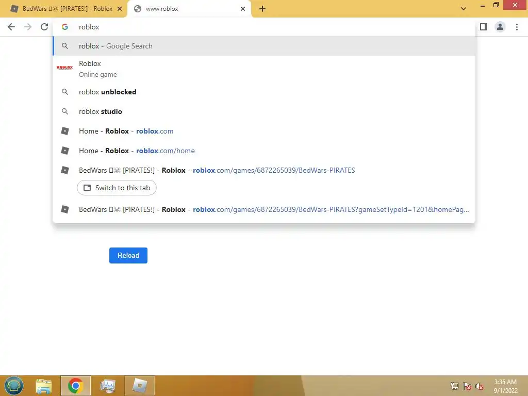Select the roblox studio suggestion

[264, 111]
